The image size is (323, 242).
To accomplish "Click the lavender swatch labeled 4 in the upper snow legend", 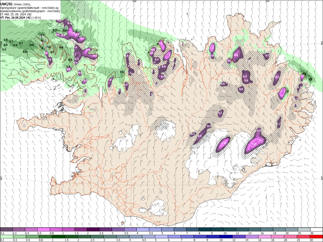I will 143,229.
